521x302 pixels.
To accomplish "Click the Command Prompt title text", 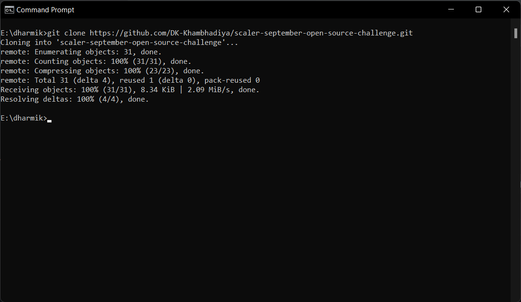I will (45, 9).
